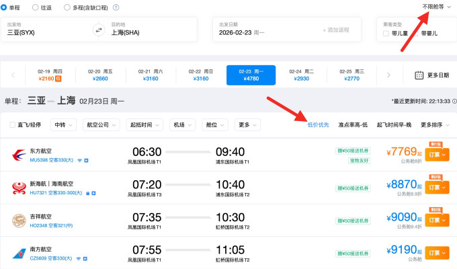Click 订票 for the ¥9190 flight

coord(437,253)
